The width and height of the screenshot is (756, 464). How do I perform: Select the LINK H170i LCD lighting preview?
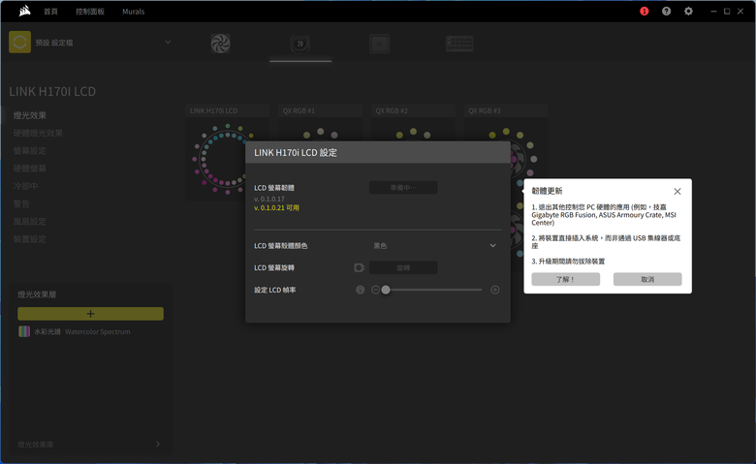coord(228,159)
